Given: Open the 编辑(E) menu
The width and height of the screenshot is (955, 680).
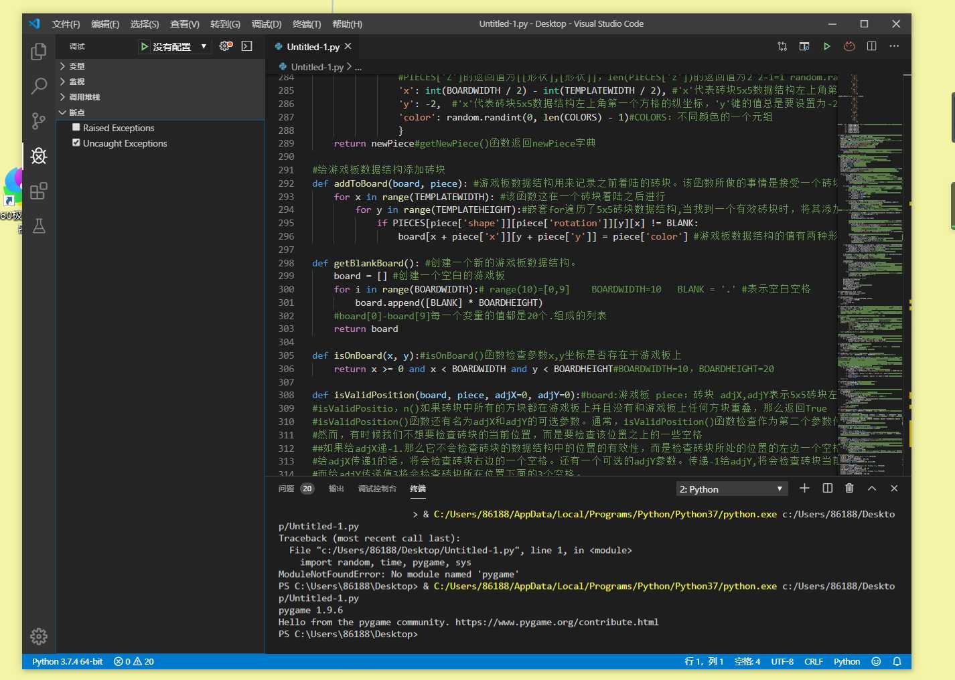Looking at the screenshot, I should (x=105, y=24).
